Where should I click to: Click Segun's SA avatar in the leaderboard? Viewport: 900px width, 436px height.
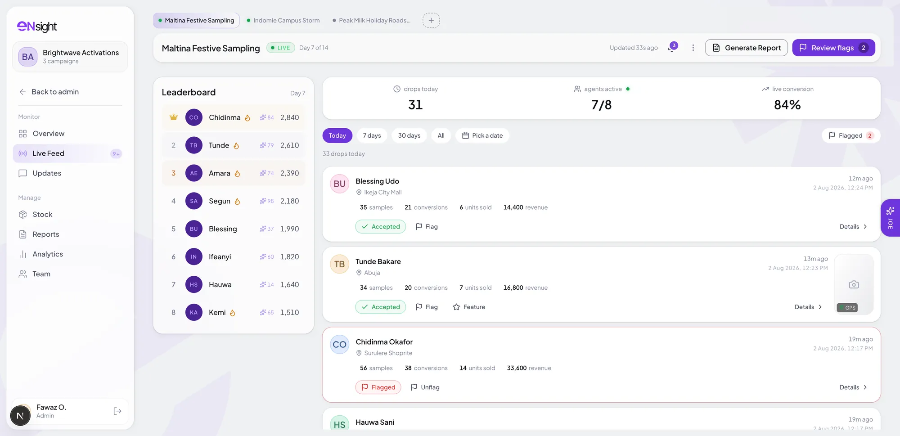click(194, 201)
